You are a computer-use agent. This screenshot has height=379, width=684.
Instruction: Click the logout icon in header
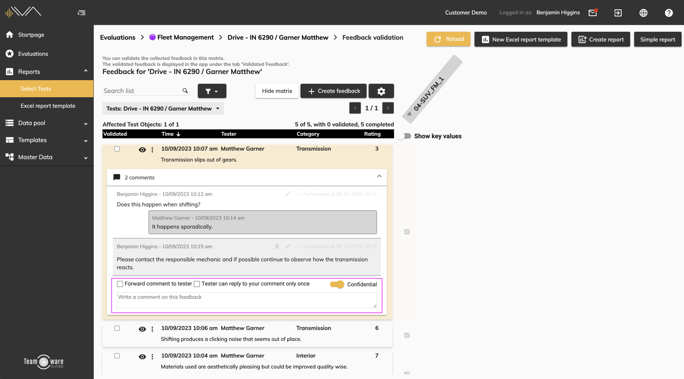point(618,13)
